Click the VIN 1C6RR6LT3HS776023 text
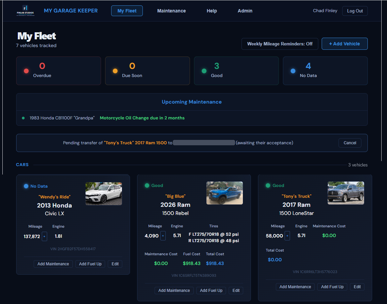387x304 pixels. point(315,272)
